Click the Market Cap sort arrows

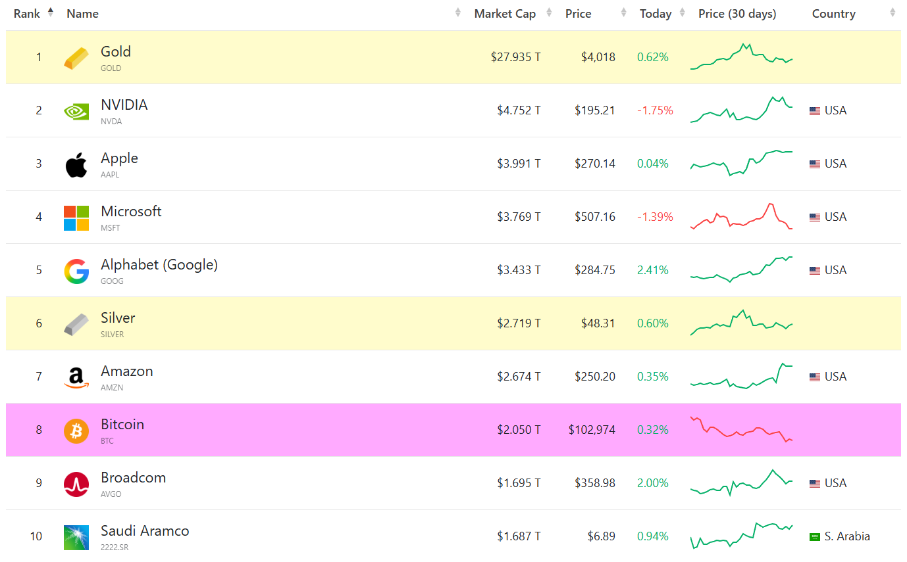coord(548,12)
